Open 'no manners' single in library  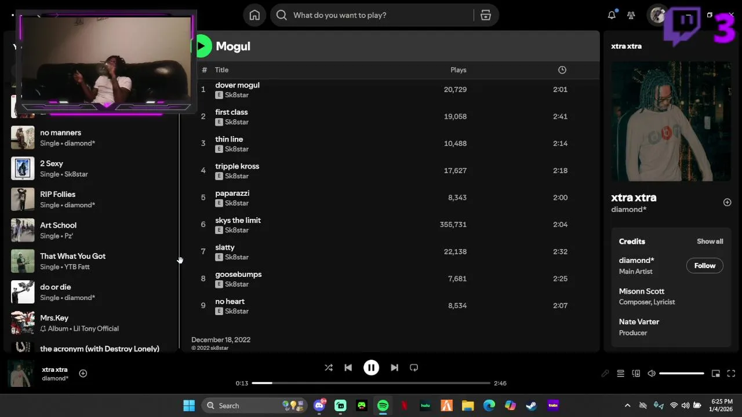93,138
